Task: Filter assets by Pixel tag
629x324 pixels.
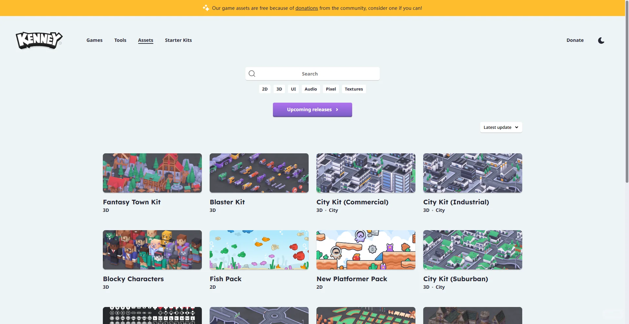Action: pos(331,89)
